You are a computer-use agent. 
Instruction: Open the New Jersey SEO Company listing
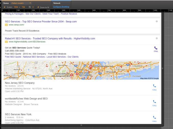[20, 83]
